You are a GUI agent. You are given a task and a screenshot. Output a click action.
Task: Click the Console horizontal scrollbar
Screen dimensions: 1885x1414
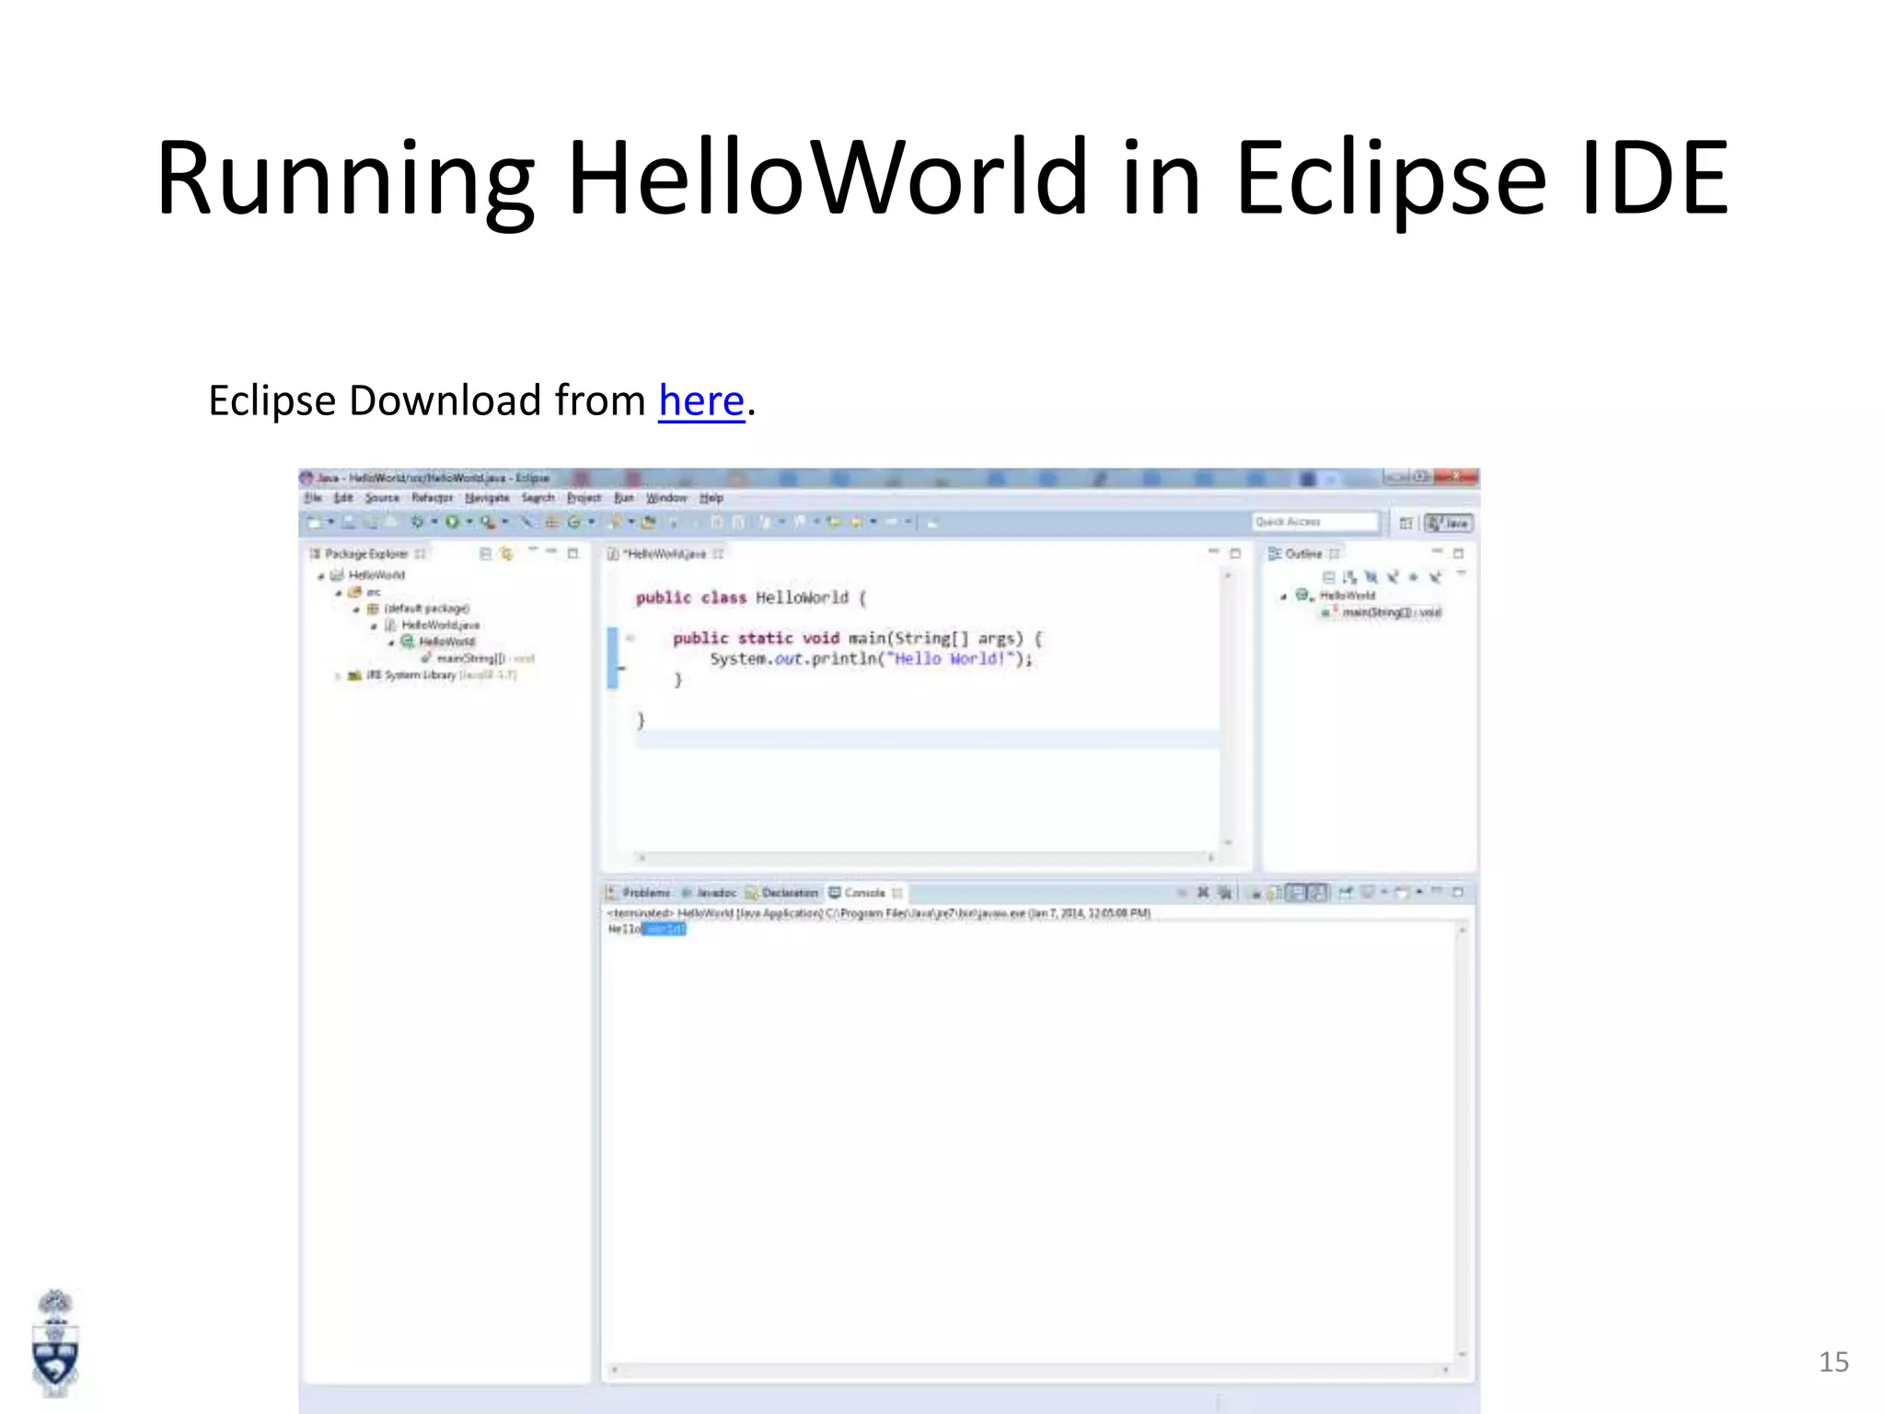[x=1028, y=1370]
